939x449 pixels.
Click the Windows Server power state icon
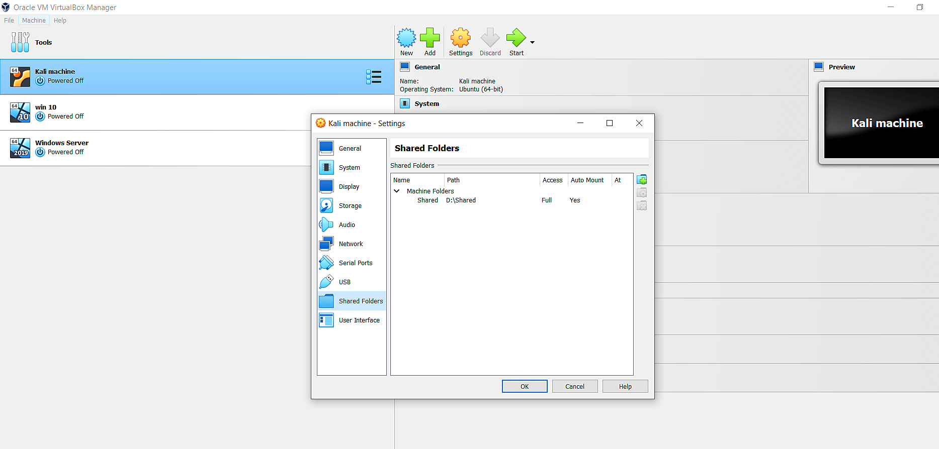40,152
